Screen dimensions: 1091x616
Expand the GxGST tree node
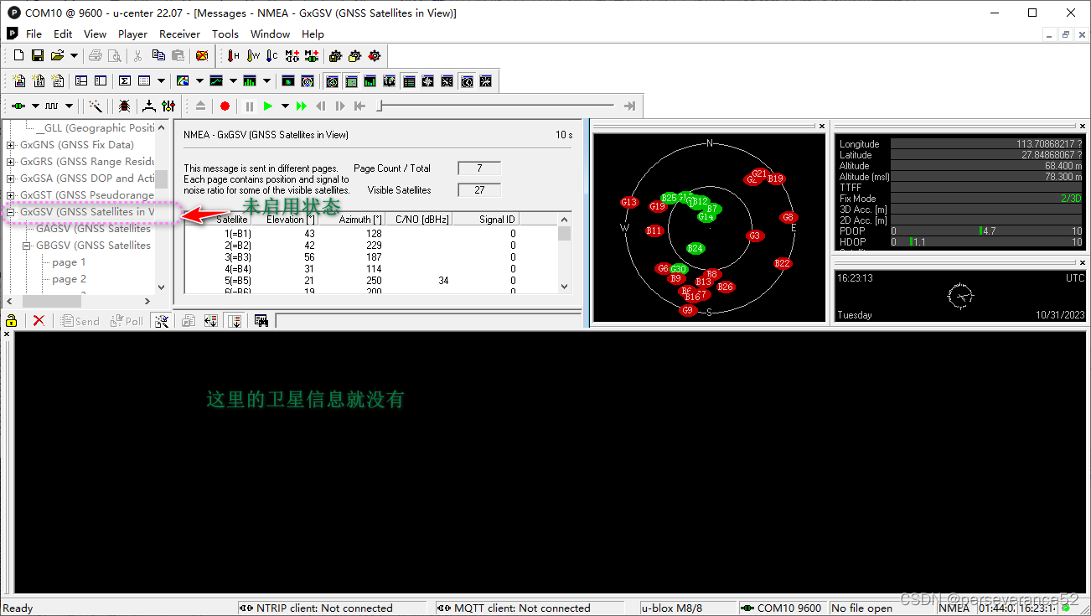11,195
